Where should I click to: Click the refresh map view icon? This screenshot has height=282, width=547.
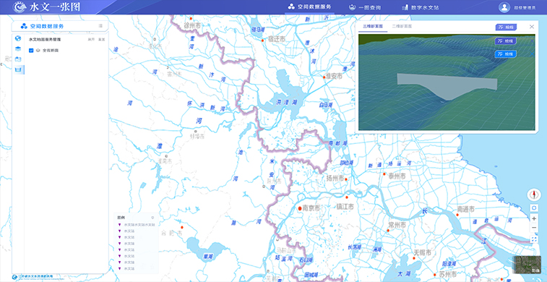pyautogui.click(x=534, y=208)
